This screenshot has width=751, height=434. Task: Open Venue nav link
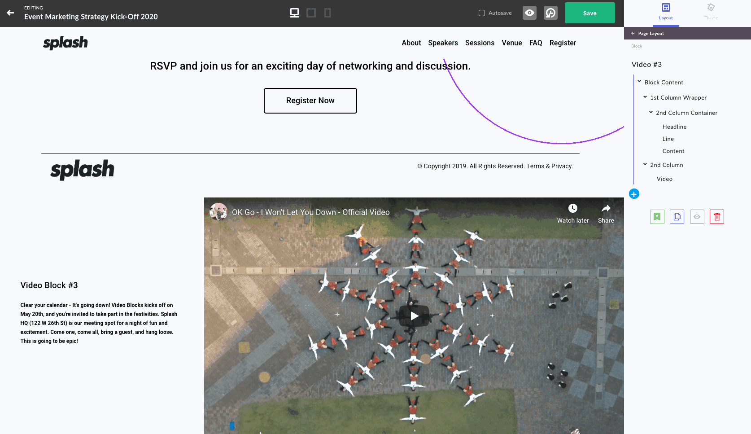512,43
